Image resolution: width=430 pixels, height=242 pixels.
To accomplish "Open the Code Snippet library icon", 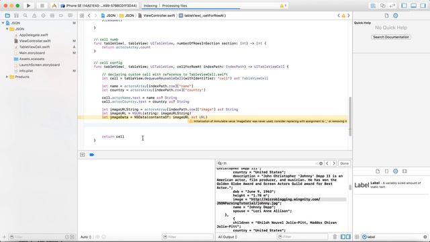I will [387, 171].
